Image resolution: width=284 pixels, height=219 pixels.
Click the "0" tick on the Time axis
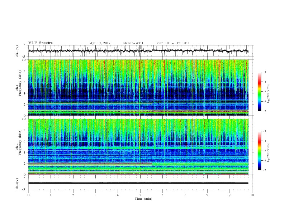click(x=28, y=195)
